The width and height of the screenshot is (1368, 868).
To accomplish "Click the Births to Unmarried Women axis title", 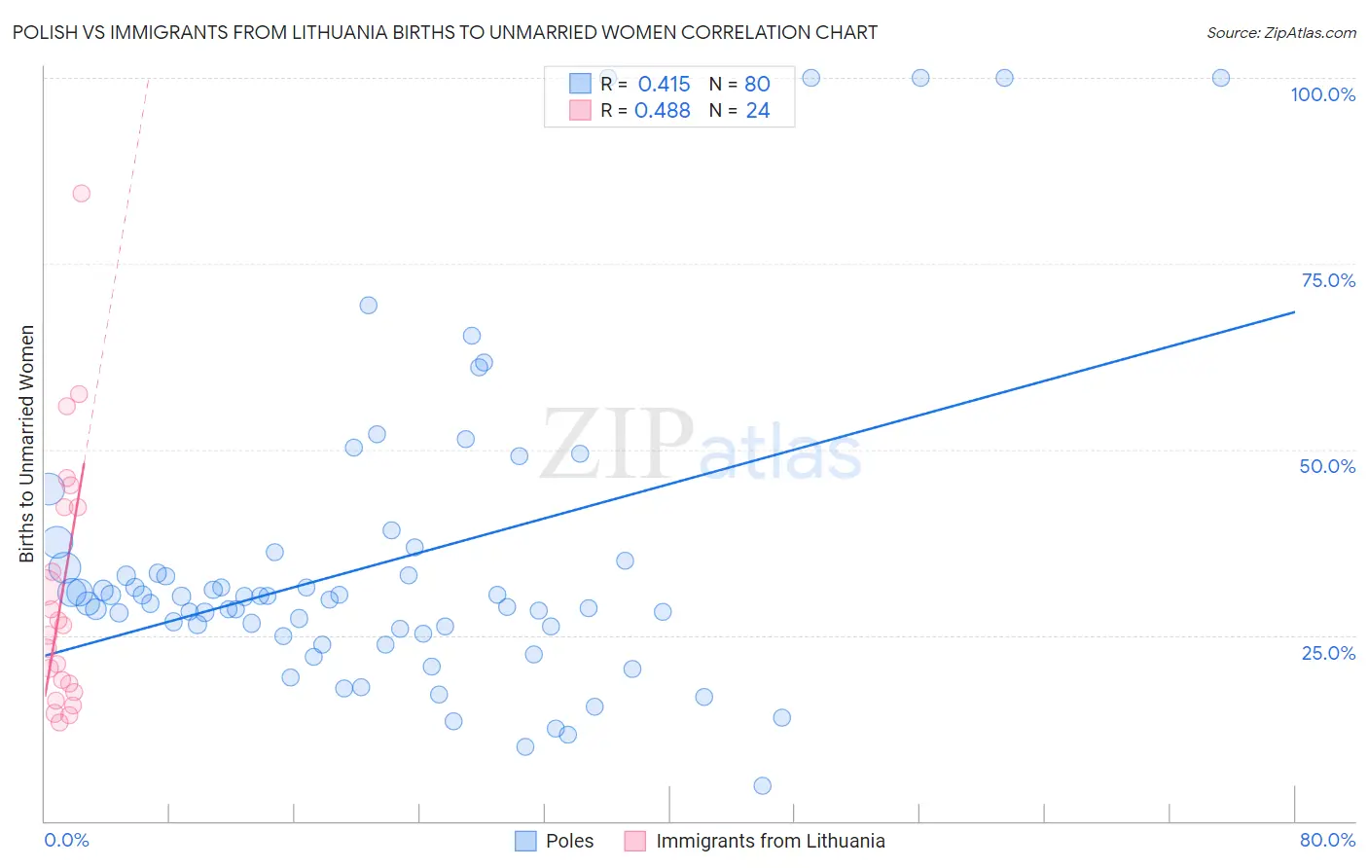I will pyautogui.click(x=27, y=444).
